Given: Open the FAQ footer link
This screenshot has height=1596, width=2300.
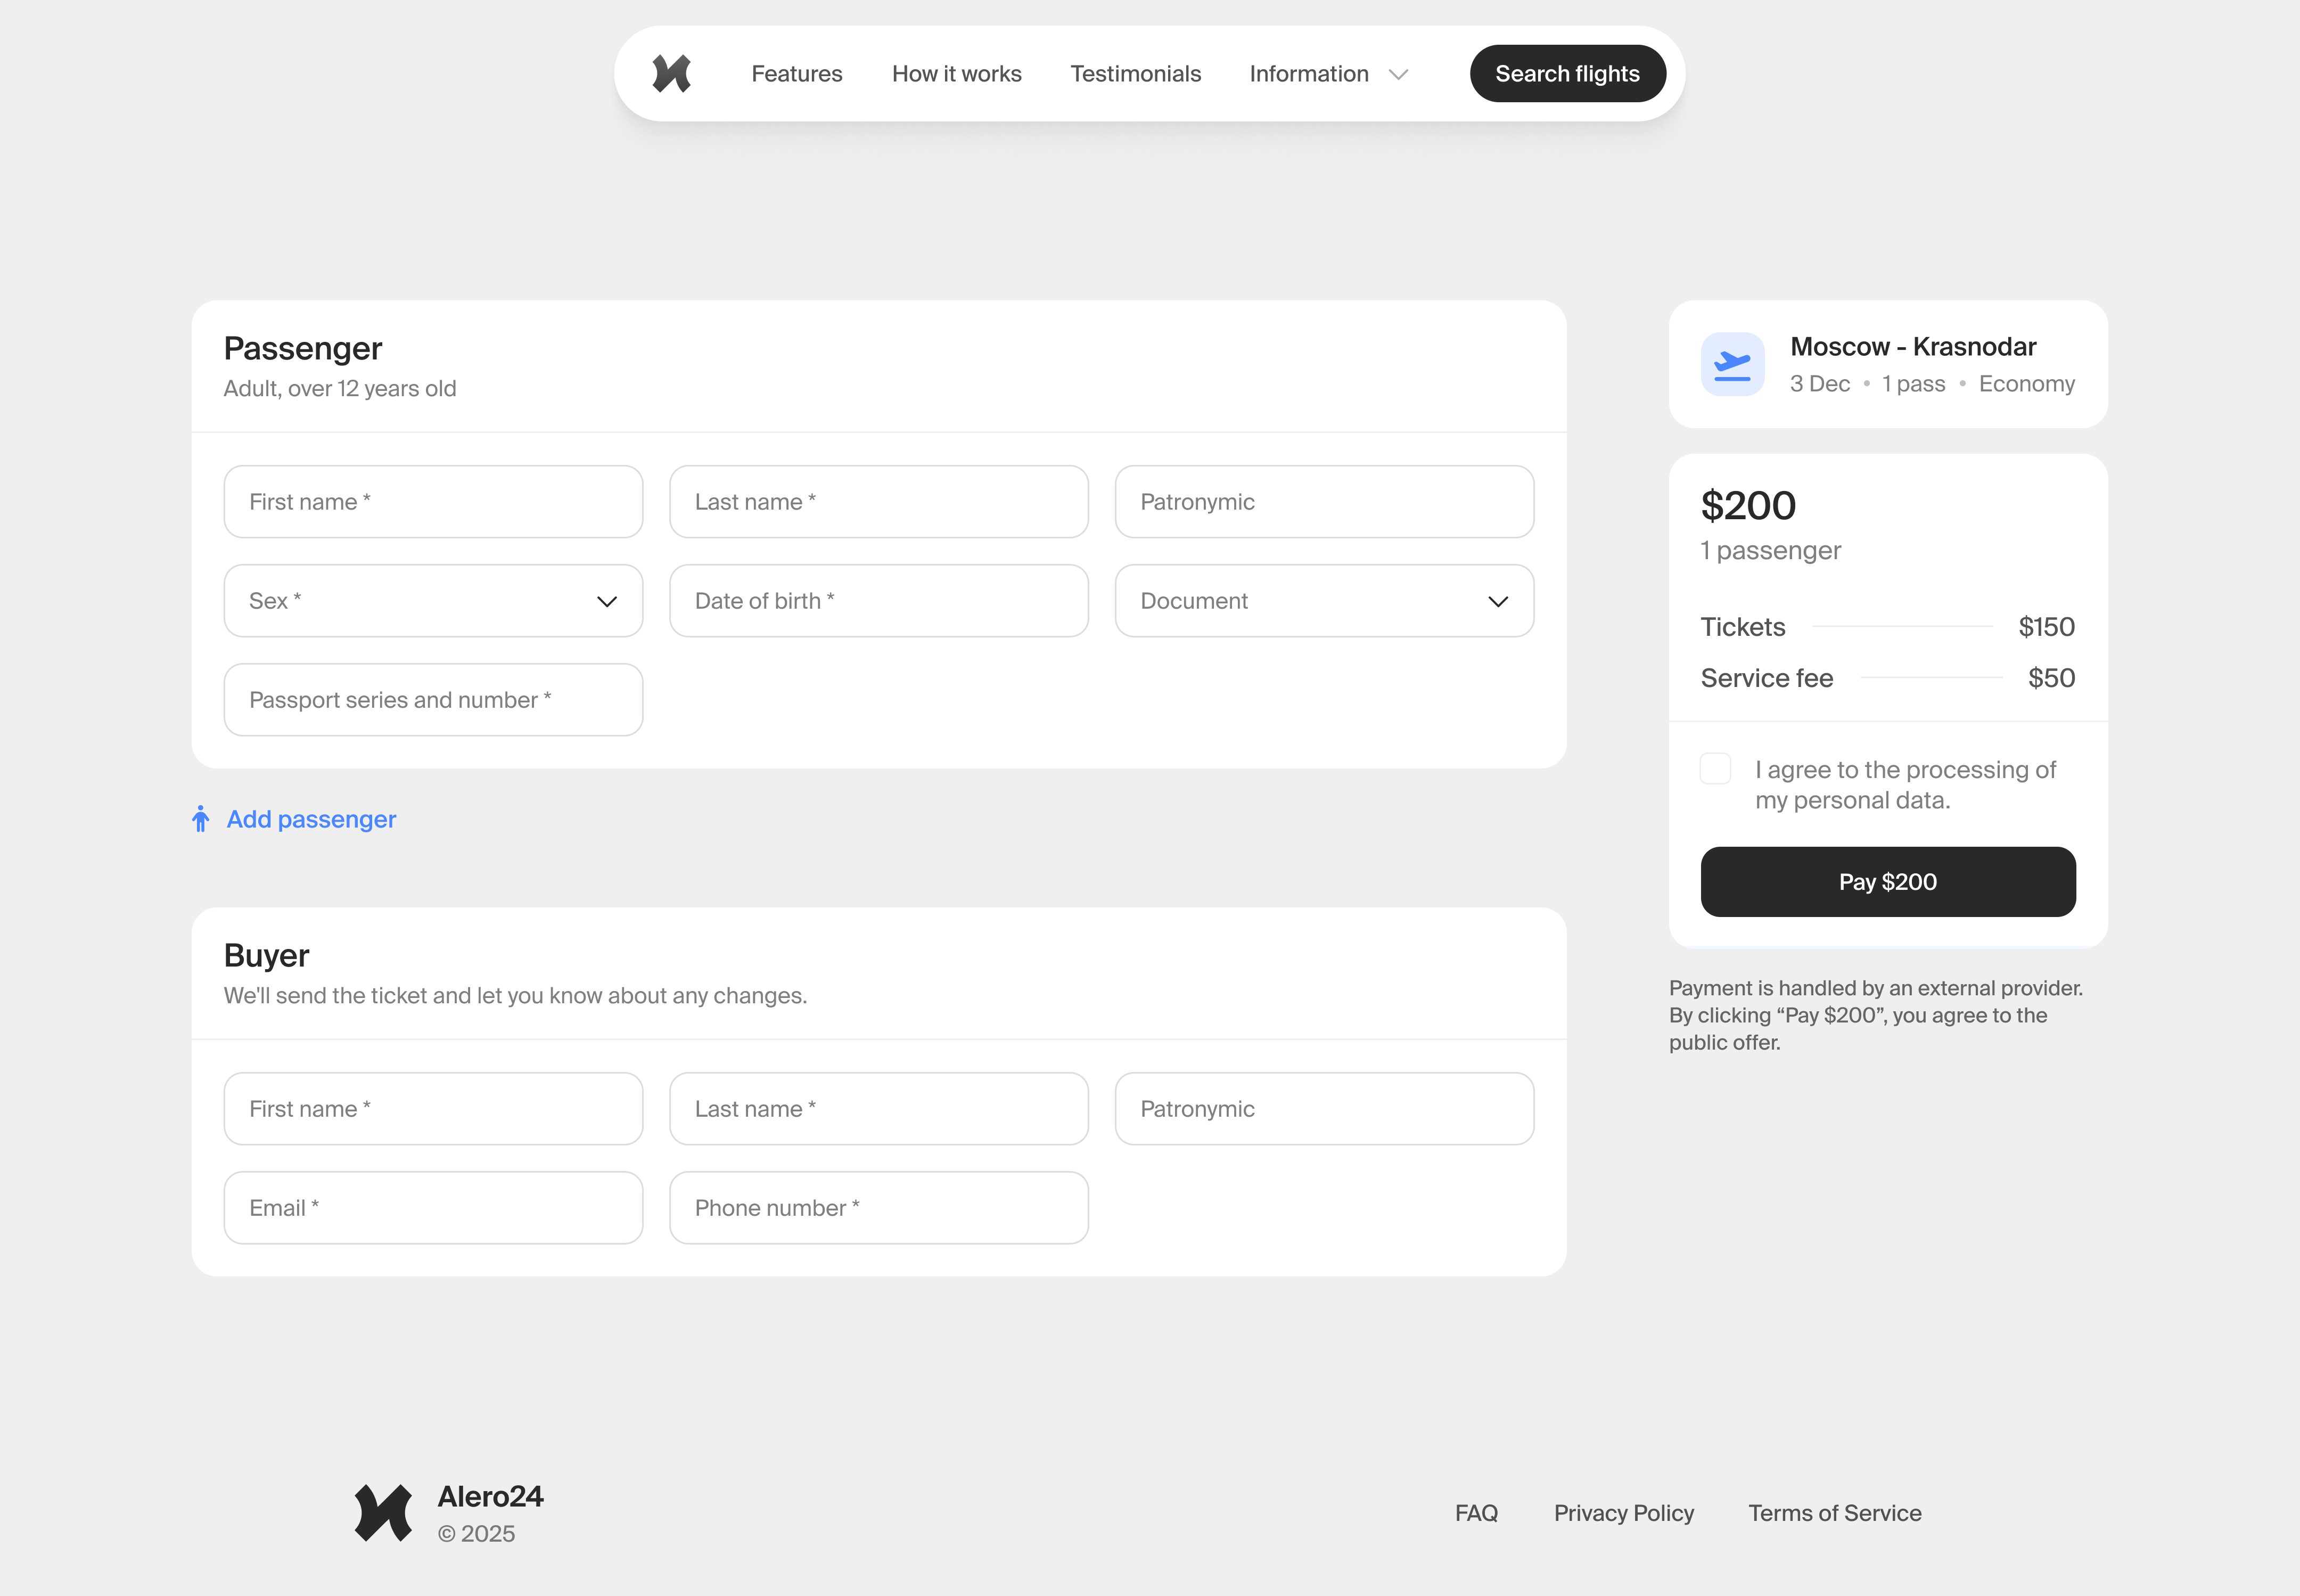Looking at the screenshot, I should click(1476, 1513).
